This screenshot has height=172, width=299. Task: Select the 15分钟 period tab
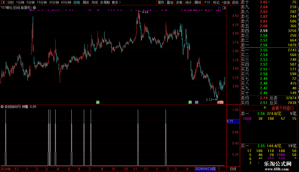pos(42,2)
